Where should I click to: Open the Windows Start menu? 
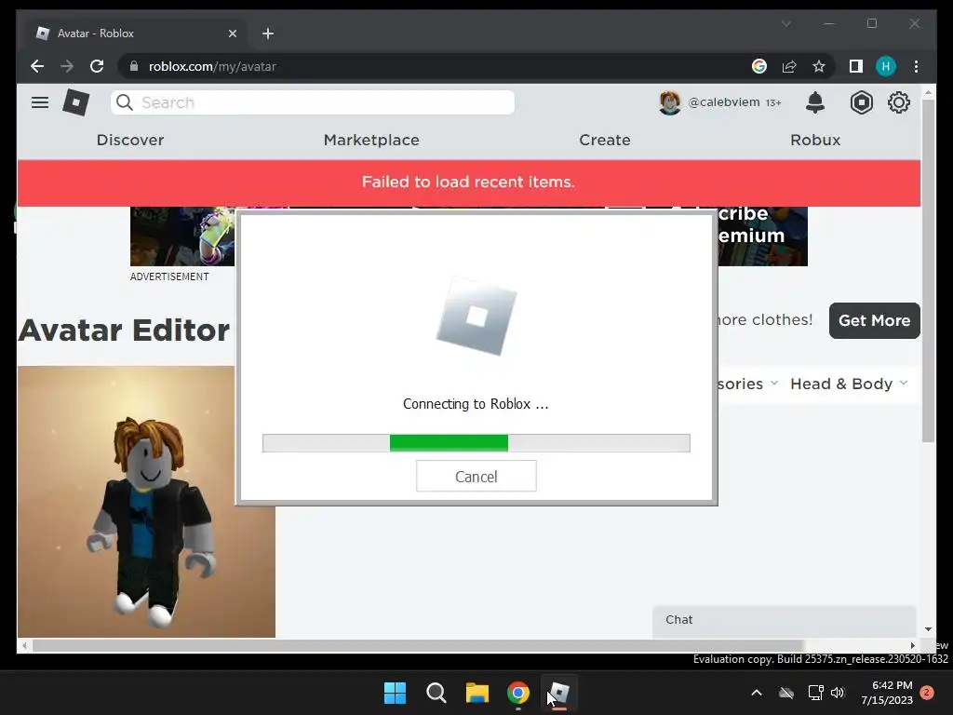(x=395, y=693)
